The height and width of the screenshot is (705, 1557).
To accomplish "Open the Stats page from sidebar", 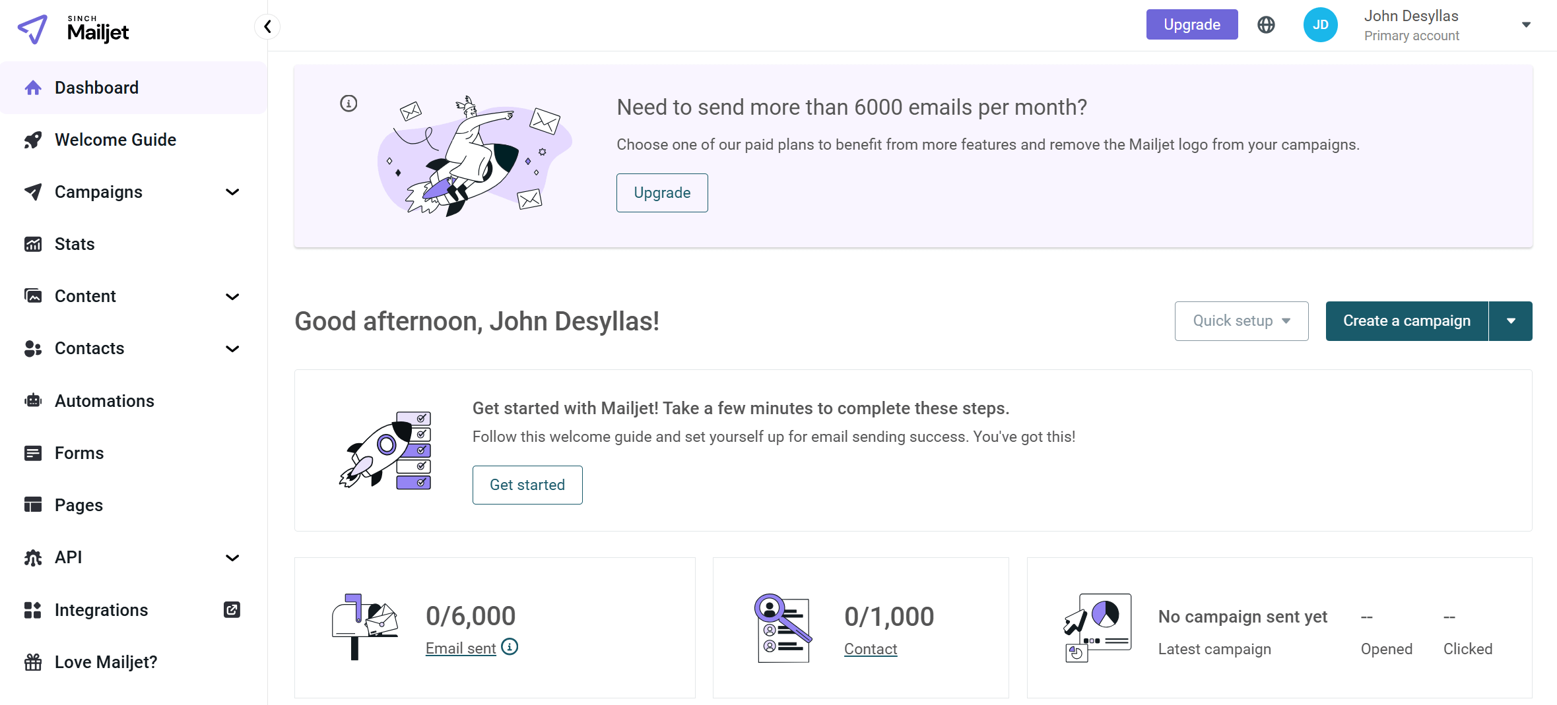I will [74, 243].
